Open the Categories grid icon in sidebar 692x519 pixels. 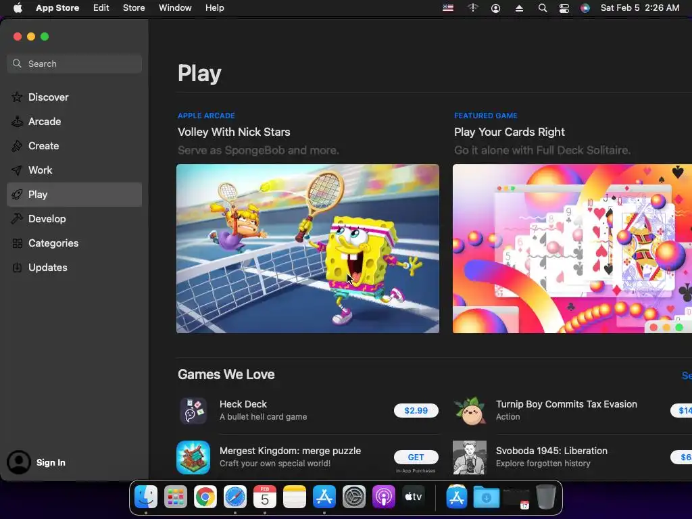point(17,243)
